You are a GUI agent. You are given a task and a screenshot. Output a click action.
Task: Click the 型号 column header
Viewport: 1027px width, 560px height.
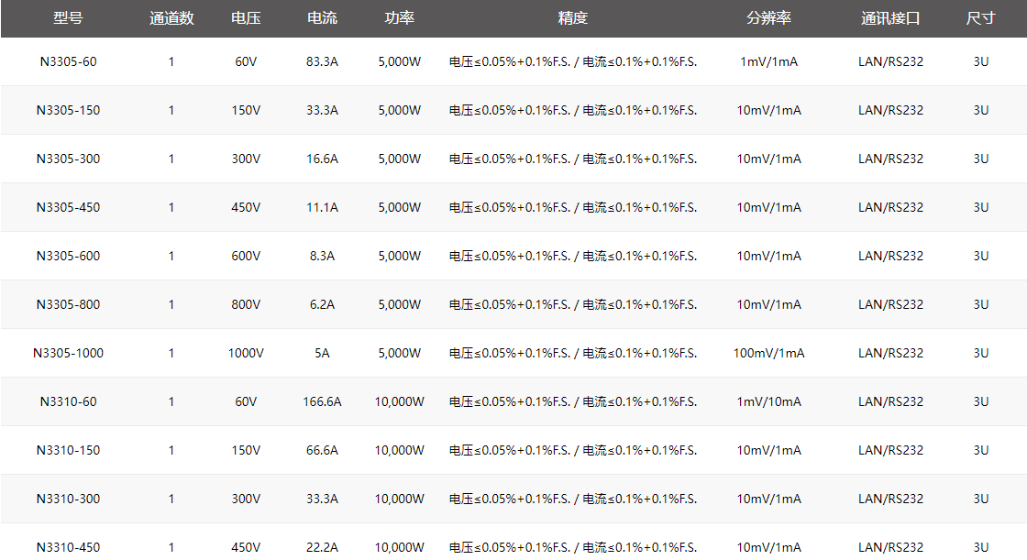point(68,18)
